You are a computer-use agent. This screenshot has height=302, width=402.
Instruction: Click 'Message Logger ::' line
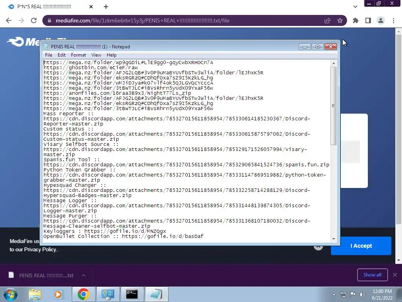70,201
